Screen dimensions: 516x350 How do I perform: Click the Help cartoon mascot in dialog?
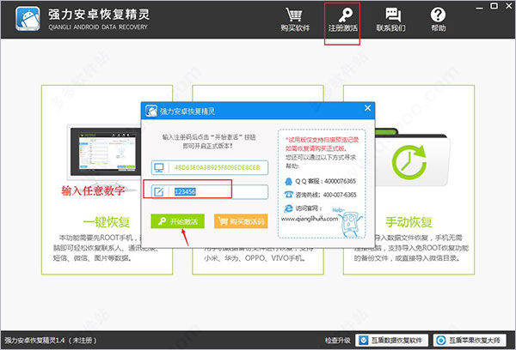pyautogui.click(x=350, y=224)
